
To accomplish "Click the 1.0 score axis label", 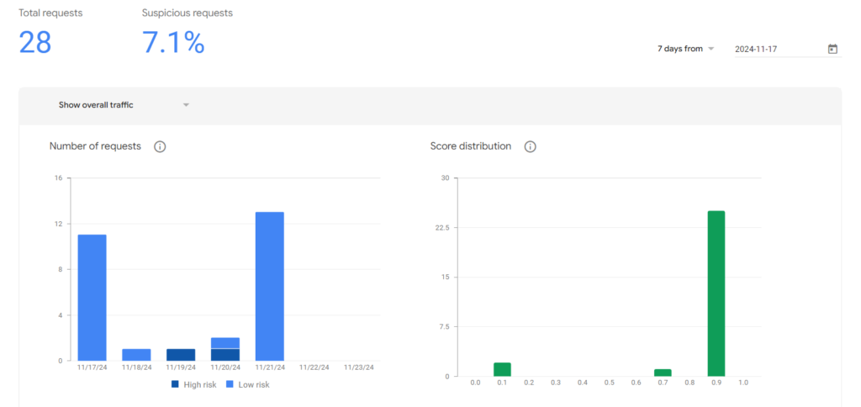I will coord(743,383).
